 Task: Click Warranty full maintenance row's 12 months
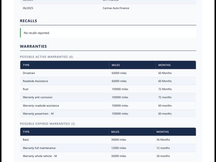163,148
